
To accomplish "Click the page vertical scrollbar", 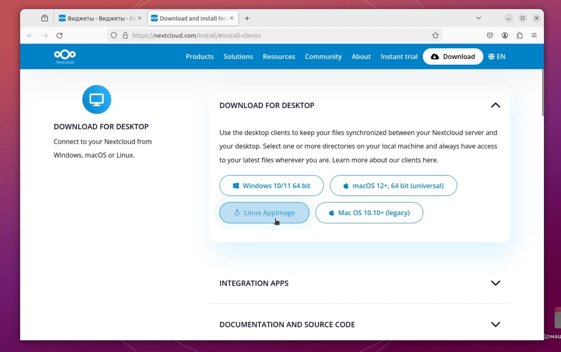I will [543, 93].
